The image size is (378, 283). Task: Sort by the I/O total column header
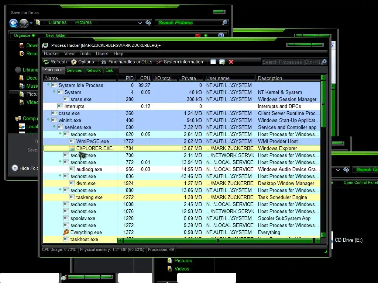[165, 78]
